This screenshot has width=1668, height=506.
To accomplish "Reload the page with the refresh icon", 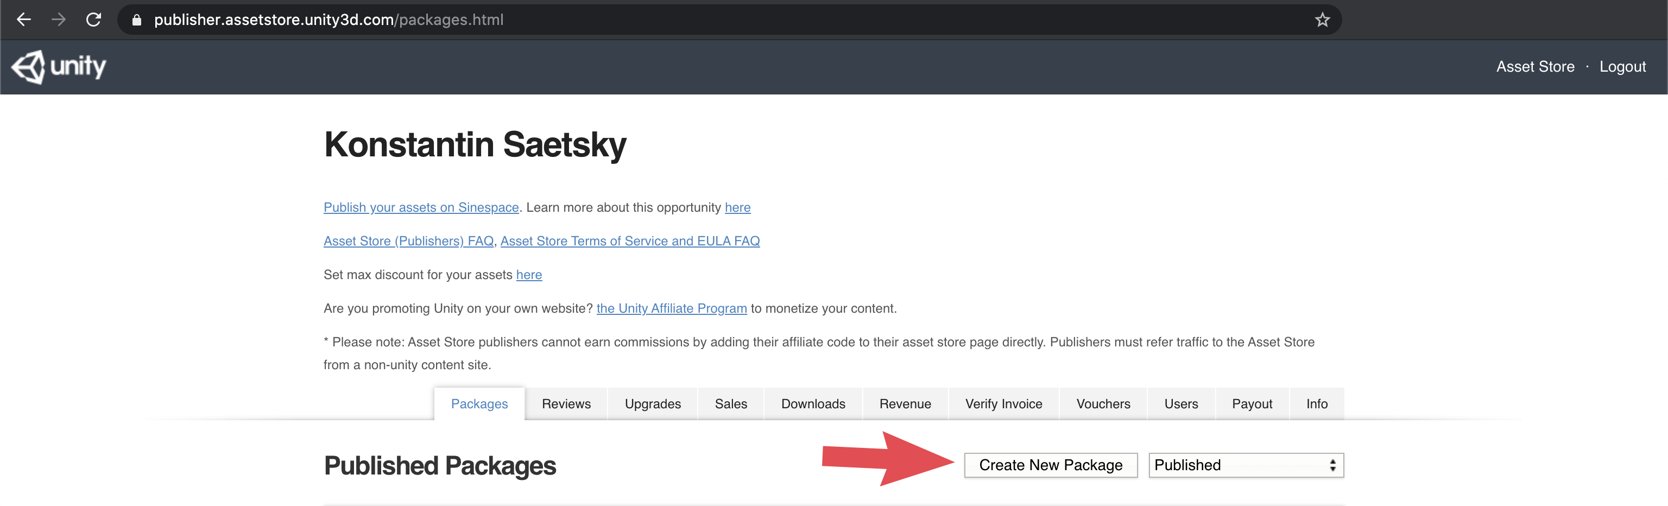I will tap(94, 20).
